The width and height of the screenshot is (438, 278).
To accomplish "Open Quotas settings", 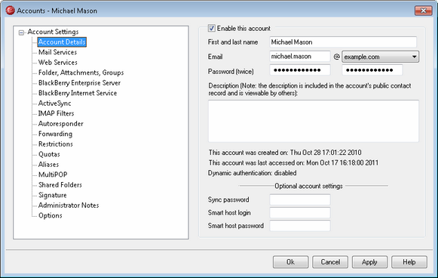I will tap(49, 154).
